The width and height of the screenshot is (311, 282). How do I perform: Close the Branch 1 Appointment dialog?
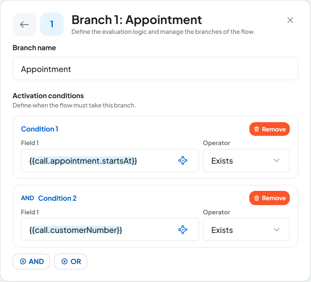click(290, 20)
